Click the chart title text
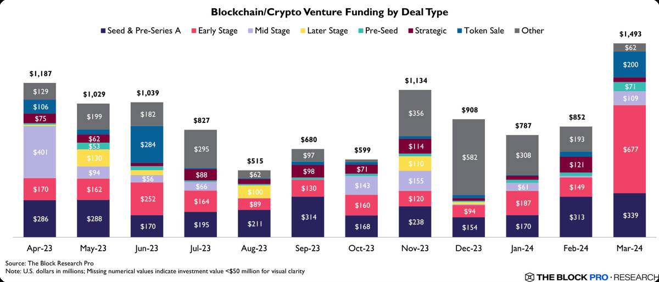 (329, 12)
